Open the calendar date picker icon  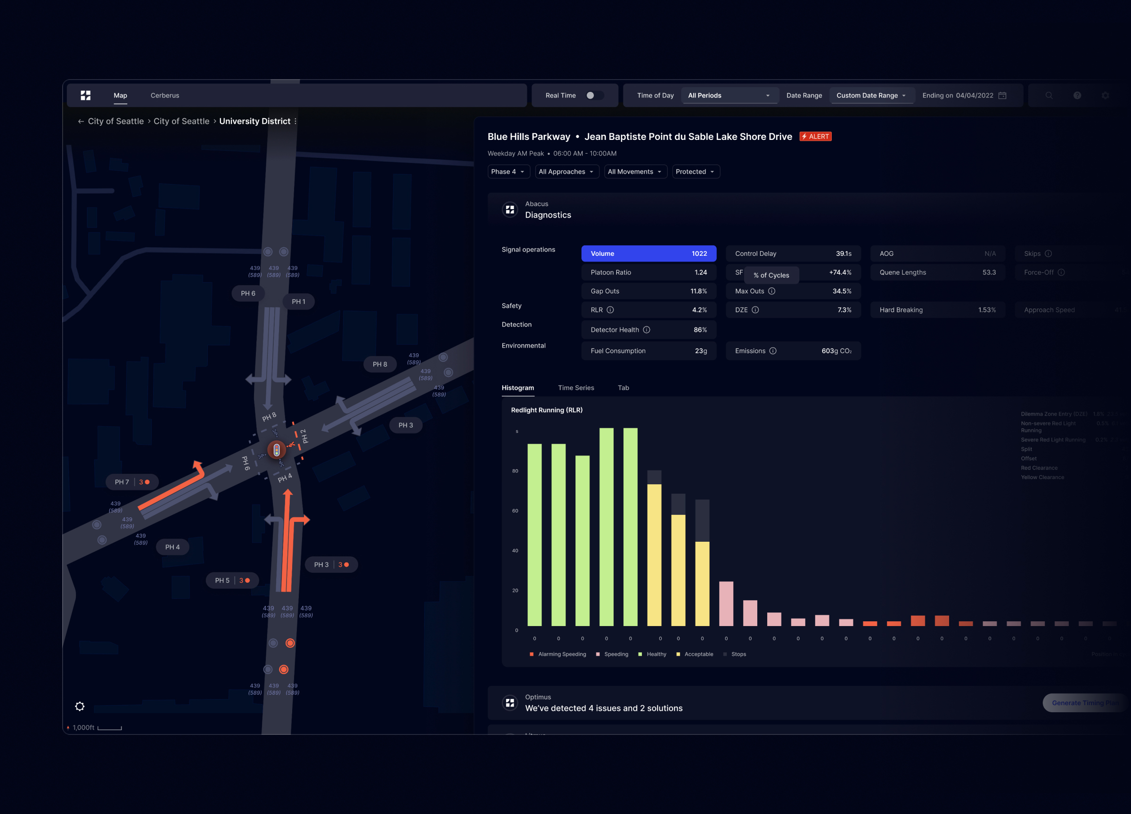click(1002, 95)
